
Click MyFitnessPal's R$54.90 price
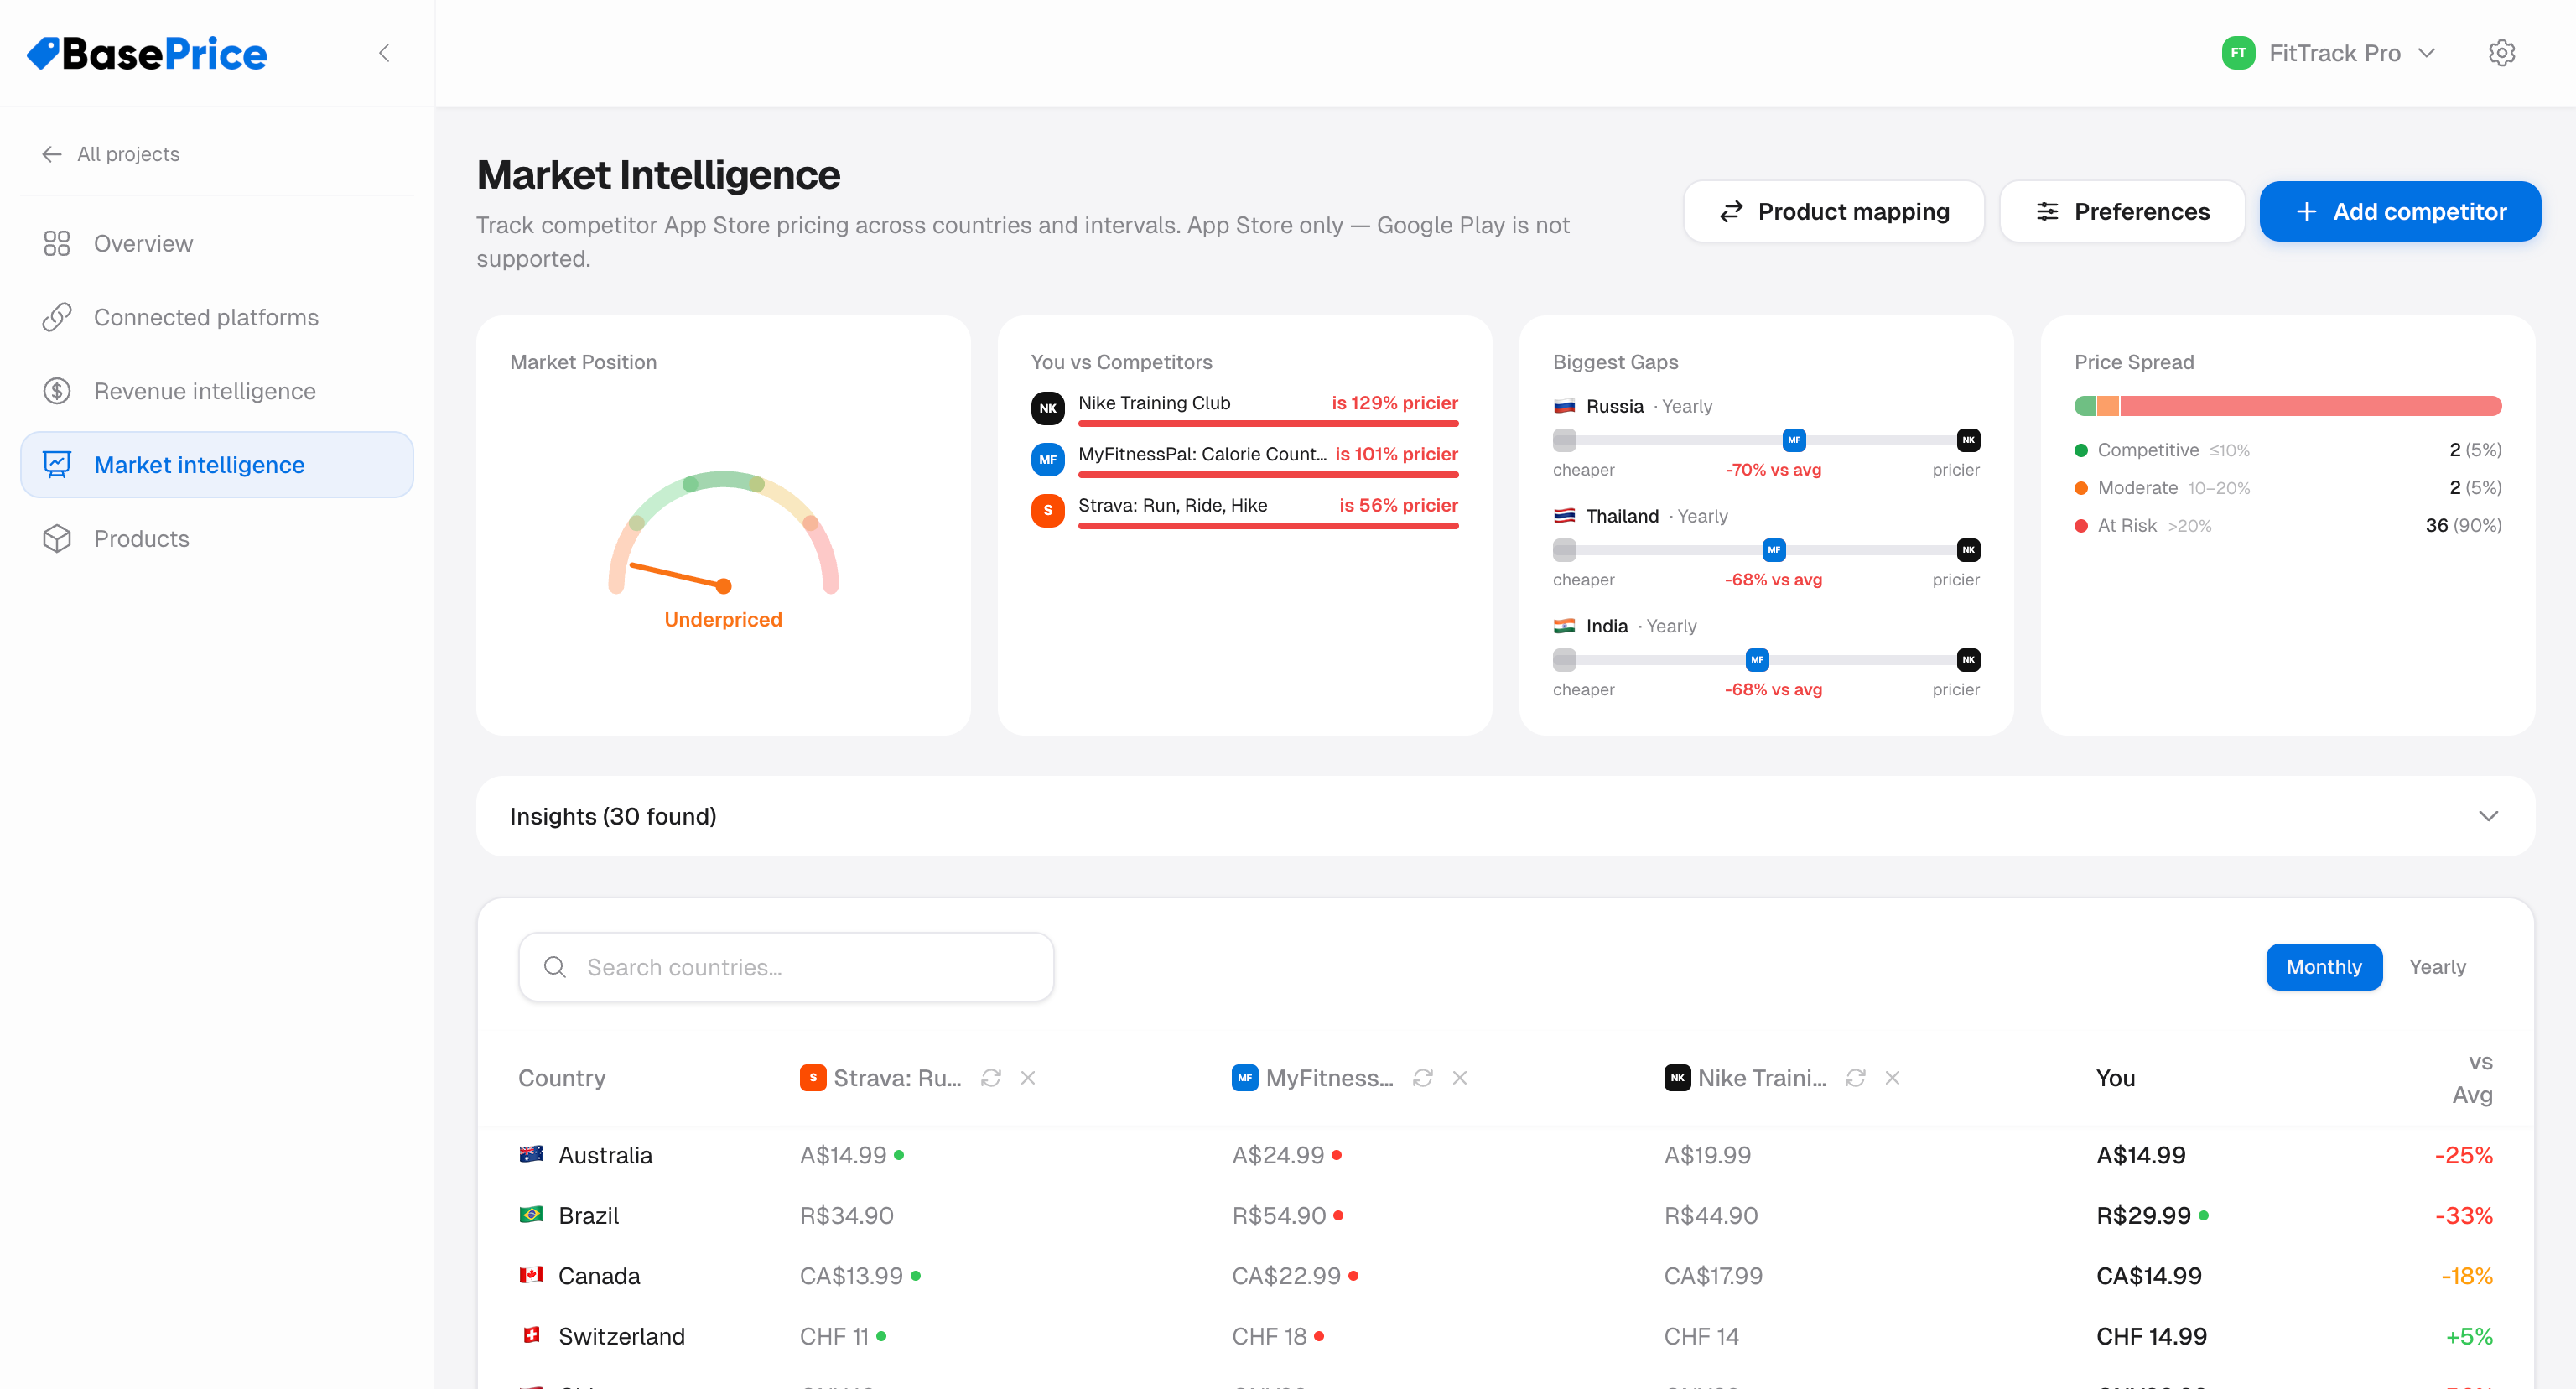(1279, 1216)
